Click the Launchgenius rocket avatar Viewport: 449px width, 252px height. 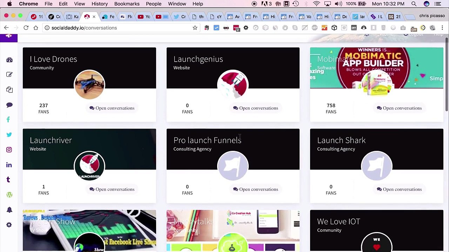233,85
